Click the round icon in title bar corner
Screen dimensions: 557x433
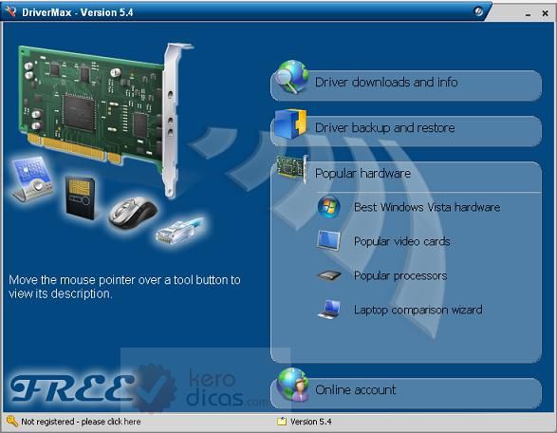478,11
